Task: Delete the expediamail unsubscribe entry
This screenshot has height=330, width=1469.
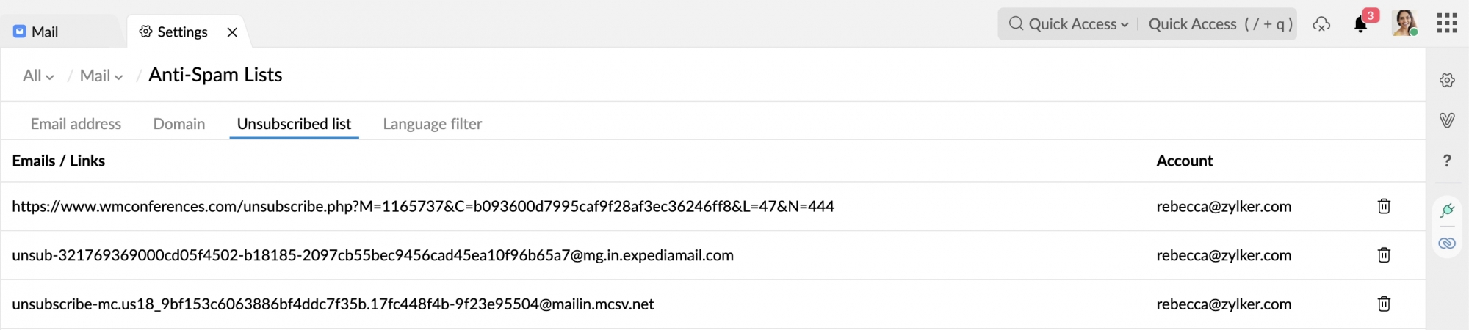Action: [x=1384, y=255]
